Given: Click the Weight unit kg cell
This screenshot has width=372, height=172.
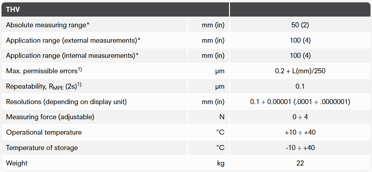Looking at the screenshot, I should click(220, 163).
